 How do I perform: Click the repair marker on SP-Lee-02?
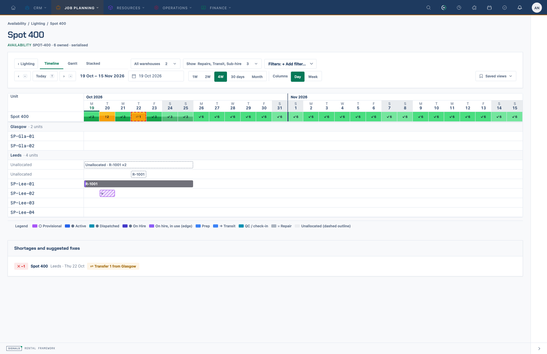[x=107, y=193]
